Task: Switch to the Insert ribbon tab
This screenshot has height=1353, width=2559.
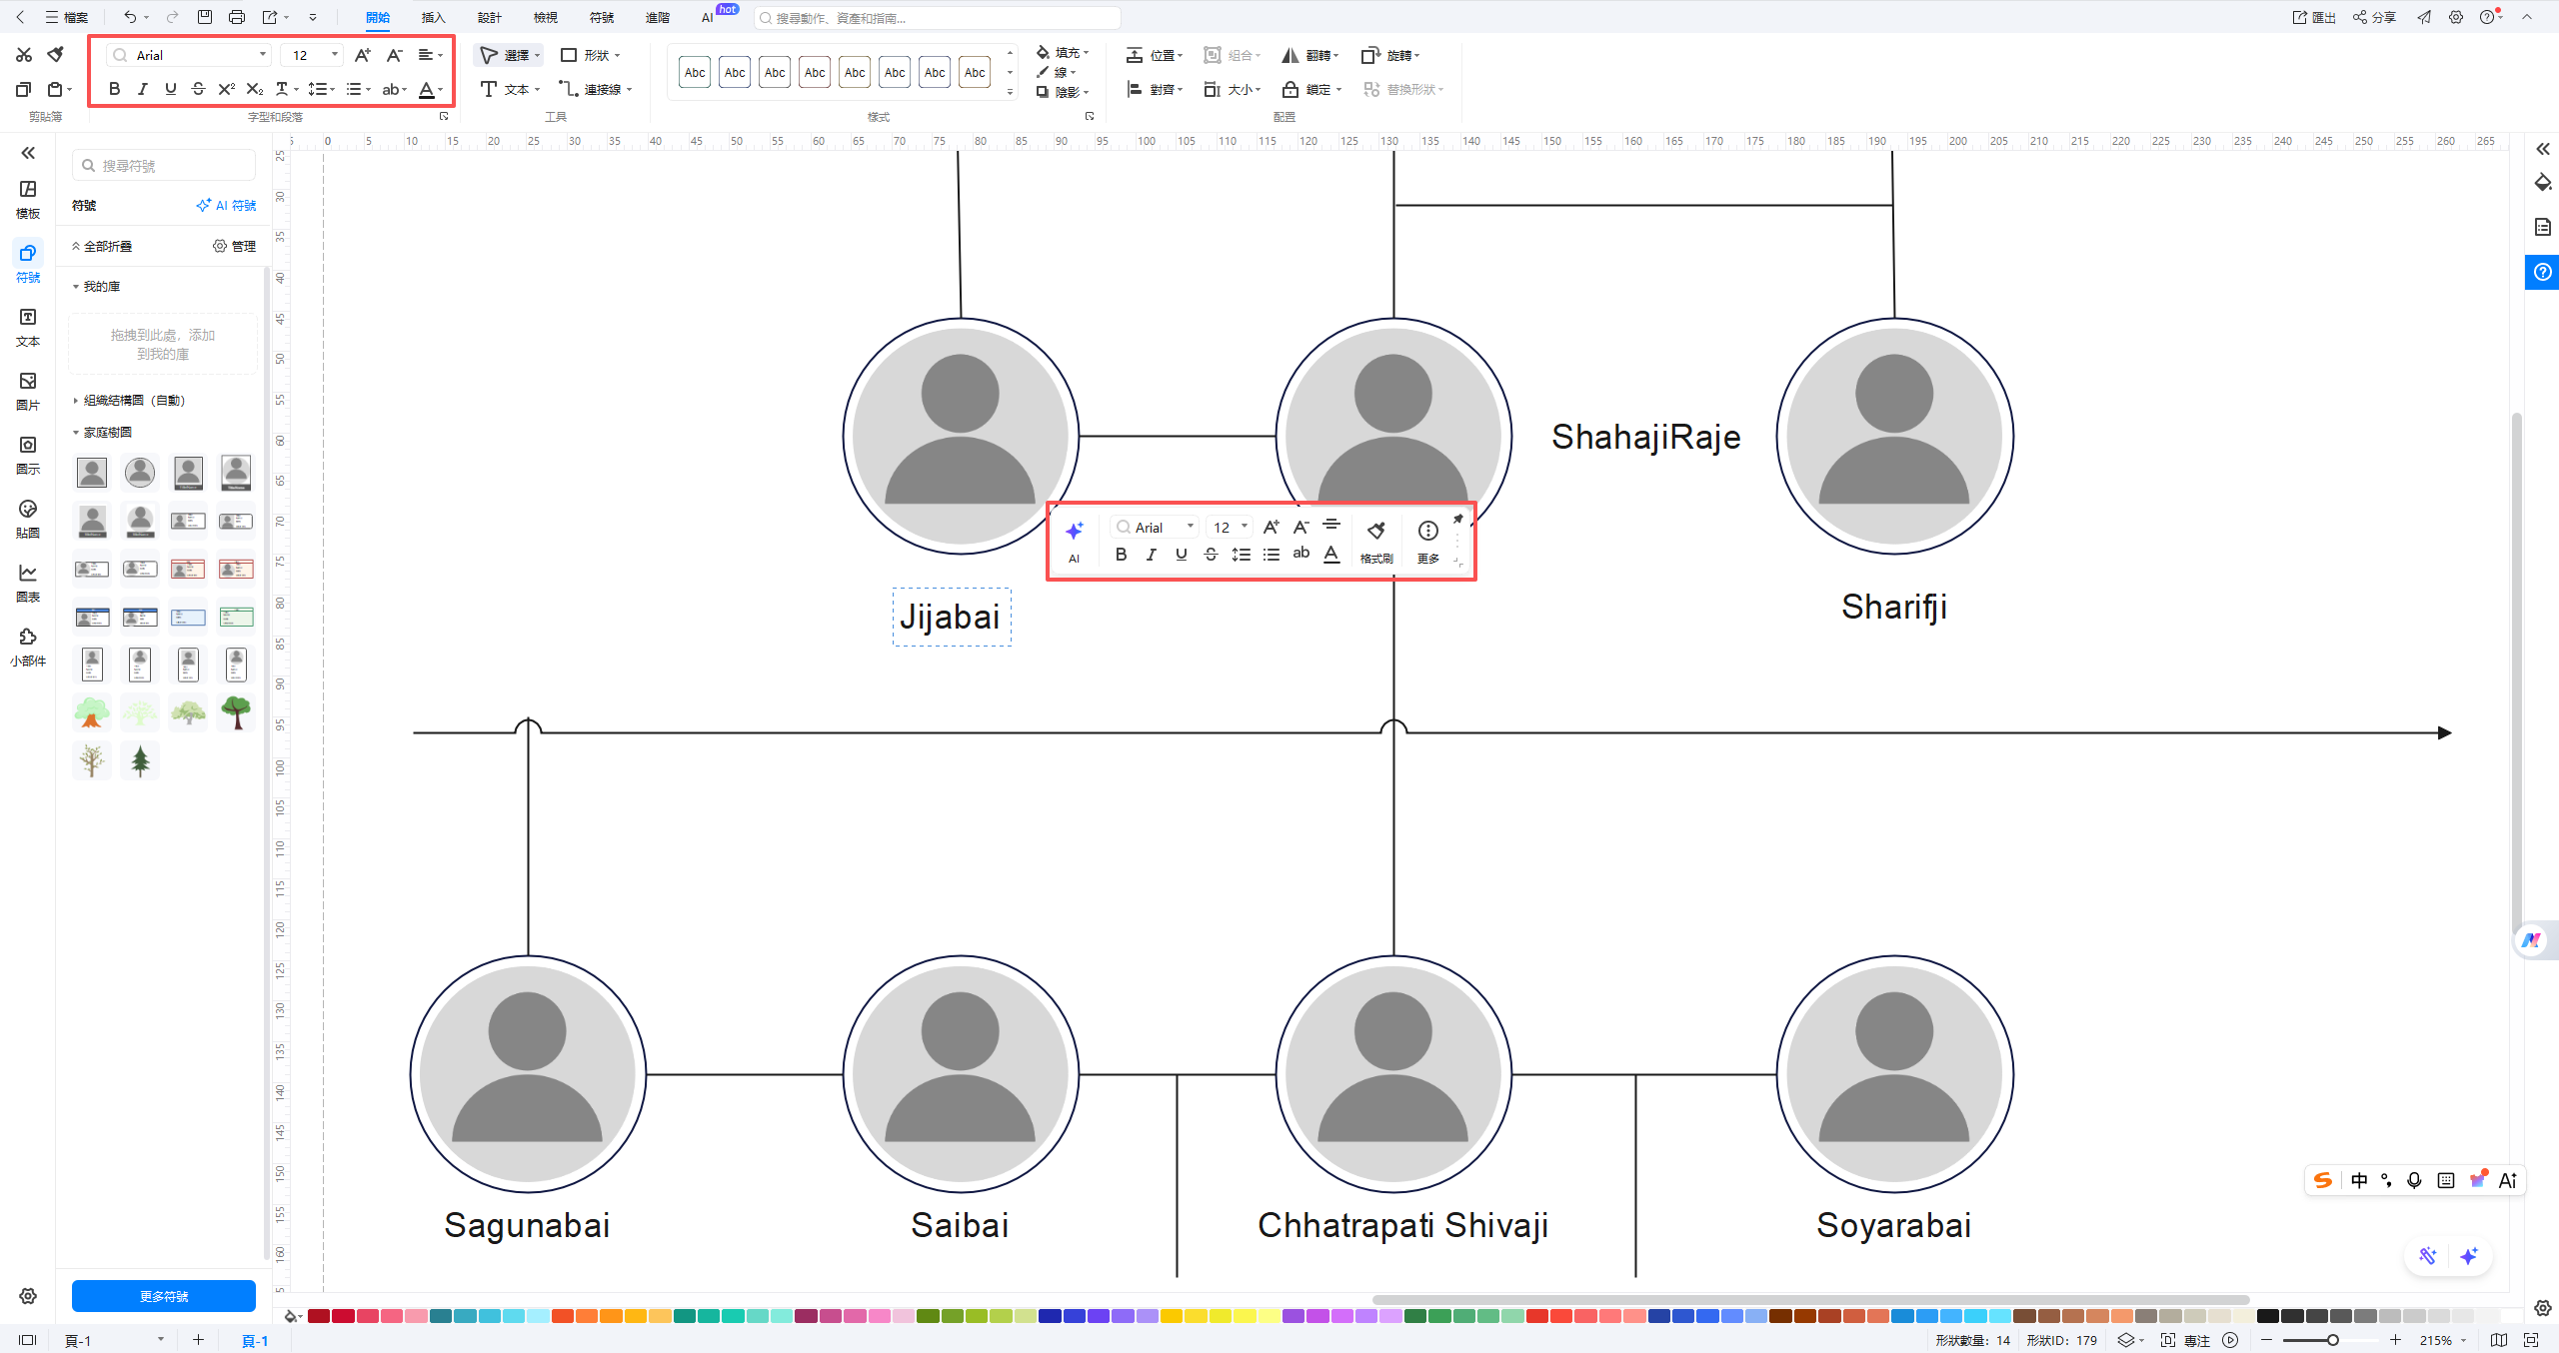Action: (433, 17)
